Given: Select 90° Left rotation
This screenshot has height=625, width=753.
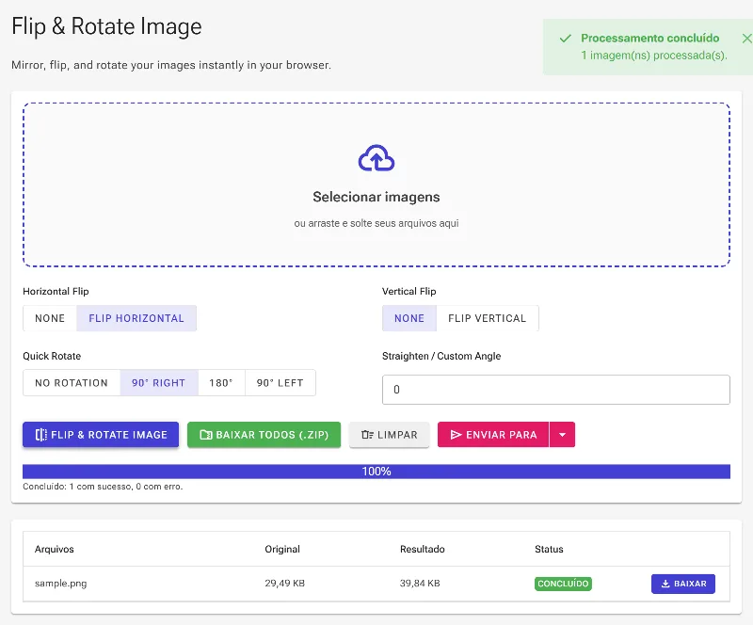Looking at the screenshot, I should (x=280, y=383).
